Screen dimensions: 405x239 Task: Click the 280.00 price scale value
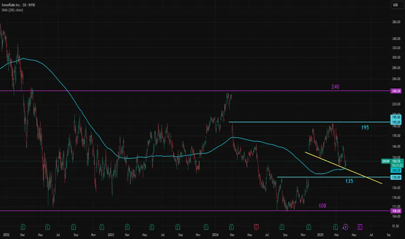[396, 68]
